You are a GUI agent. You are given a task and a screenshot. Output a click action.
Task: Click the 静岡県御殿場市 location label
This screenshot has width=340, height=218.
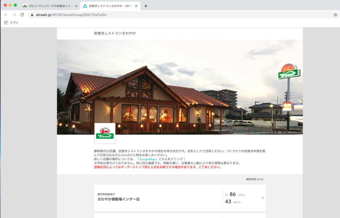coord(106,194)
